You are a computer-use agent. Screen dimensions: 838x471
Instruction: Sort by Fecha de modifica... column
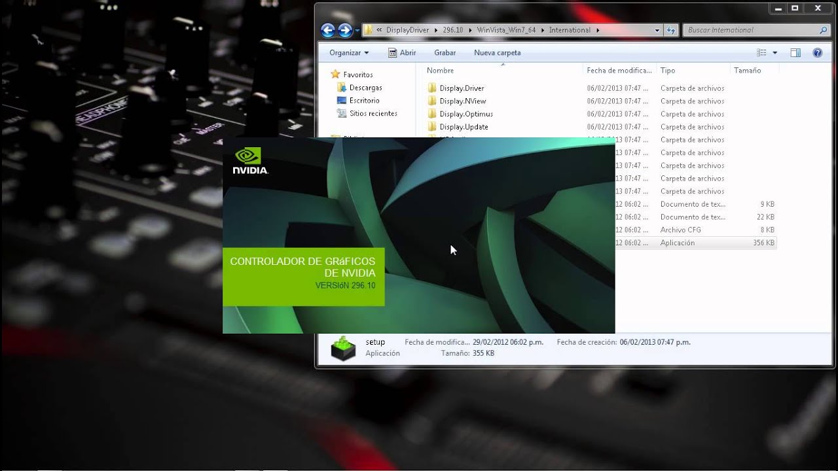(x=619, y=71)
